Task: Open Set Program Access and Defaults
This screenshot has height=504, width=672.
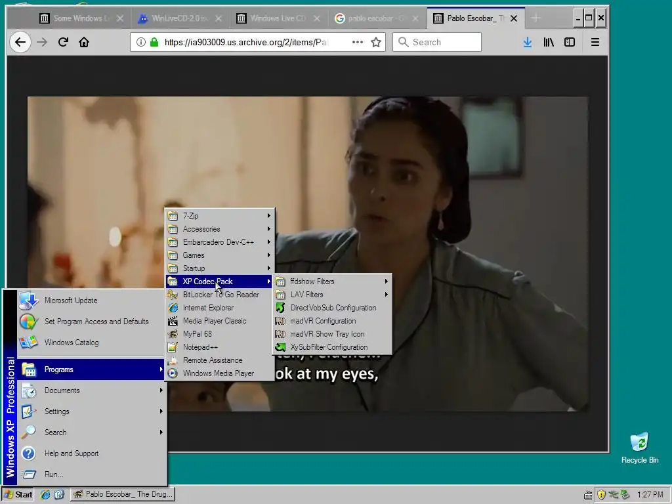Action: [91, 322]
